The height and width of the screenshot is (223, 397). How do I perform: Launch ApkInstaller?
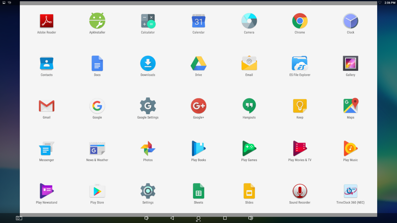(x=97, y=21)
